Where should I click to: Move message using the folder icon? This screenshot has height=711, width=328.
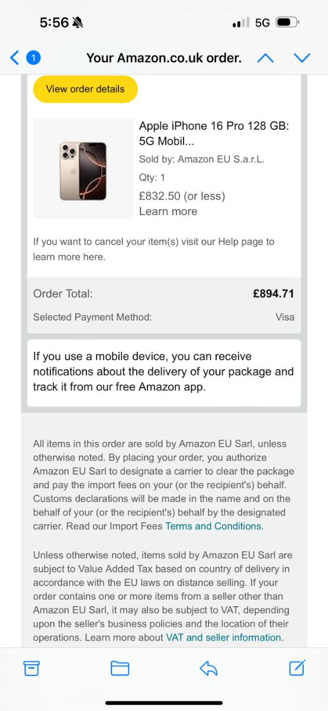120,668
